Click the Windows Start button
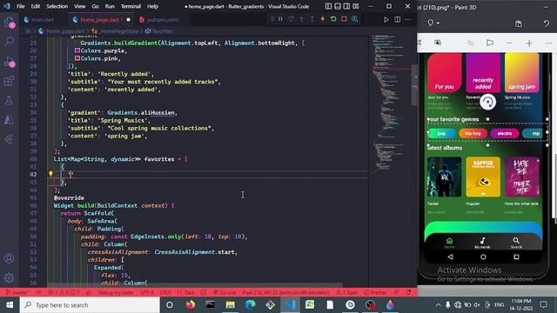 10,305
